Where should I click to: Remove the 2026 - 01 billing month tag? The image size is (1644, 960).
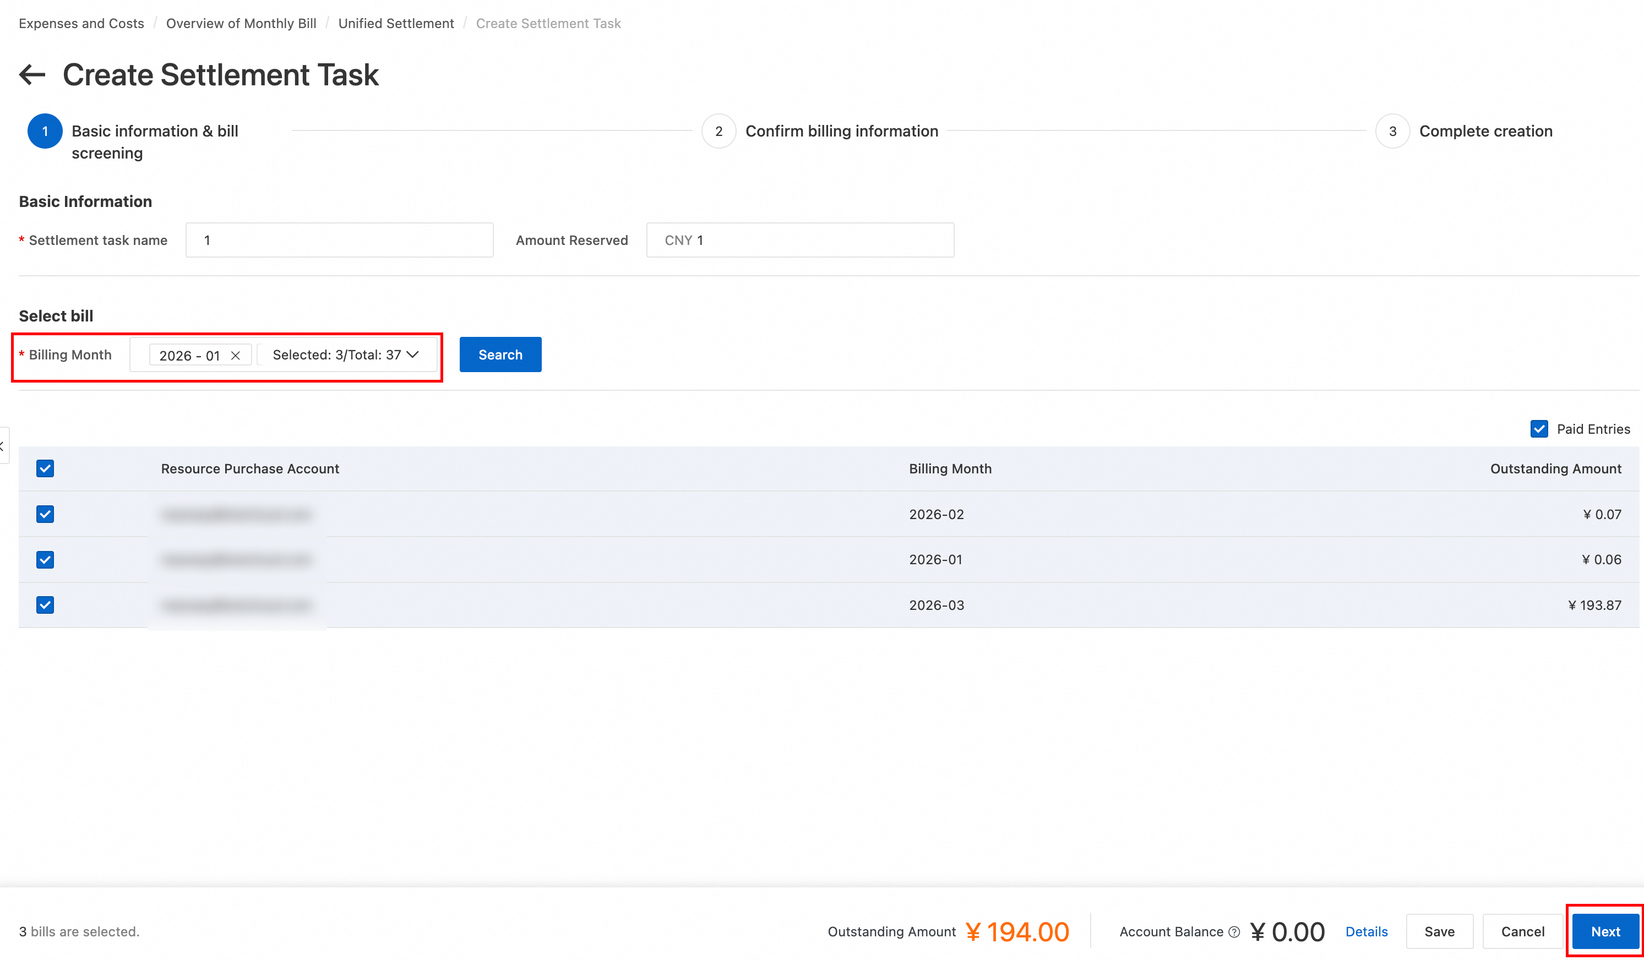[x=236, y=356]
